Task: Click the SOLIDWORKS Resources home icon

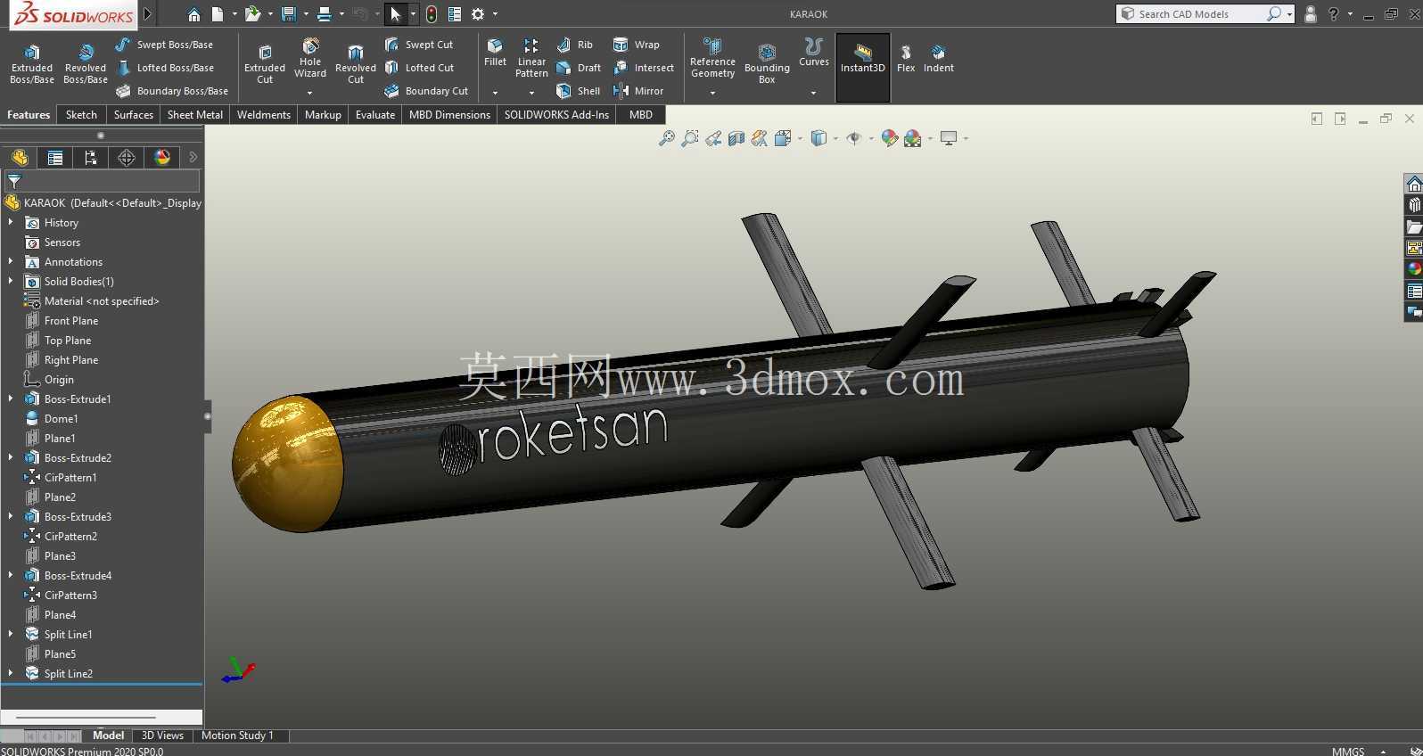Action: pyautogui.click(x=1414, y=184)
